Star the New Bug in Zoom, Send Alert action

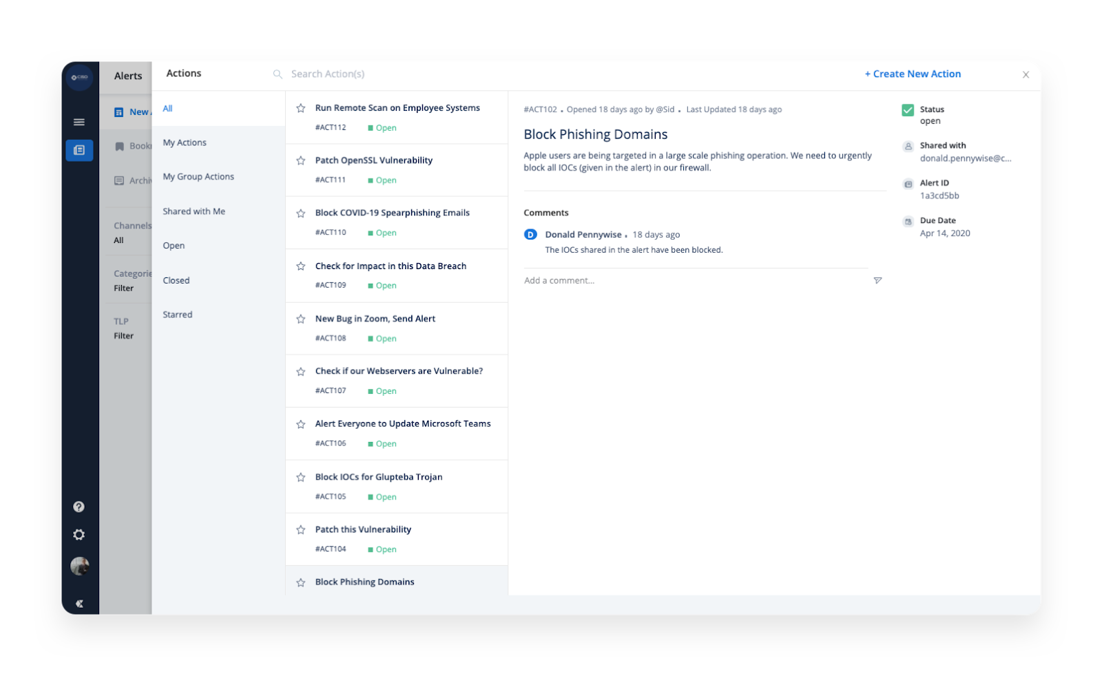click(301, 319)
